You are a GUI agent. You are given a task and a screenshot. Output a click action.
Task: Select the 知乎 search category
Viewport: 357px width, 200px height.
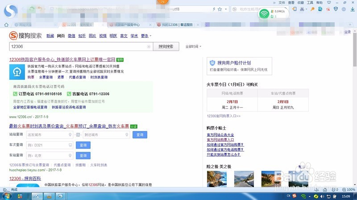pyautogui.click(x=82, y=36)
